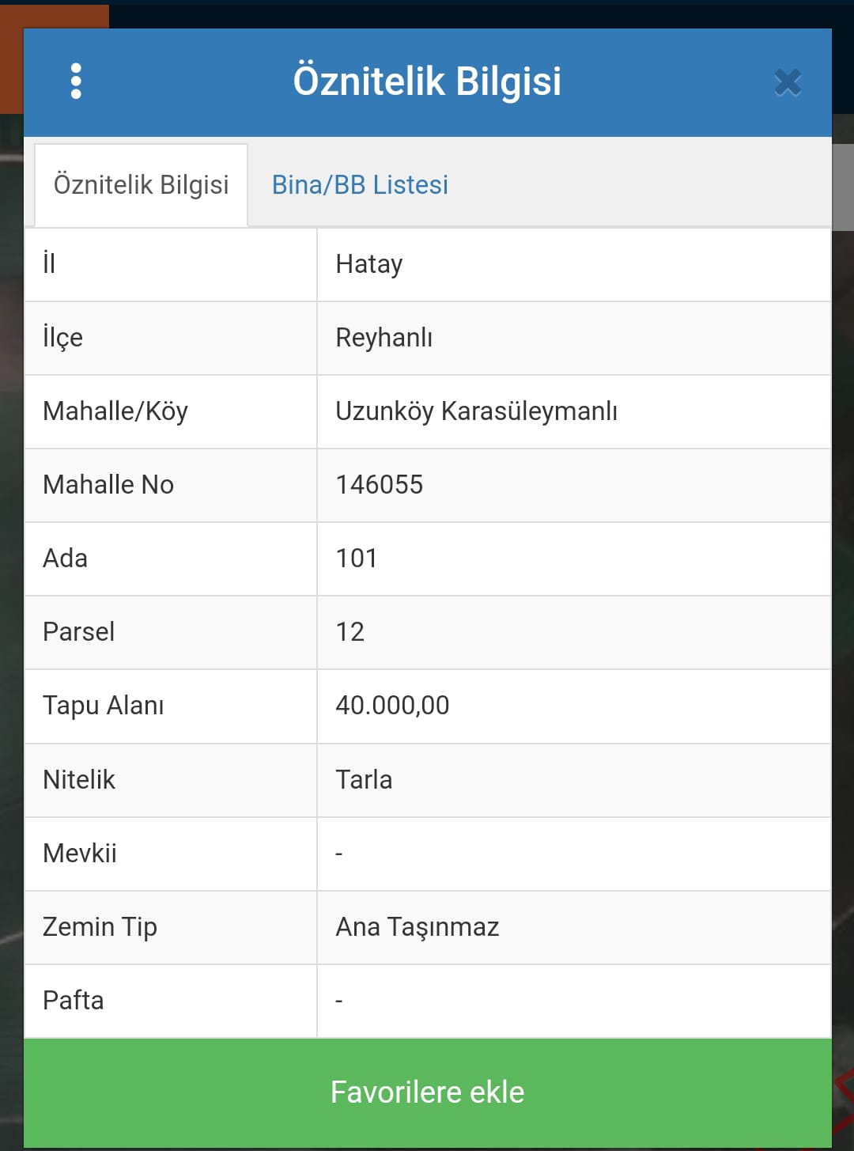
Task: Select the Ana Taşınmaz value cell
Action: pyautogui.click(x=574, y=927)
